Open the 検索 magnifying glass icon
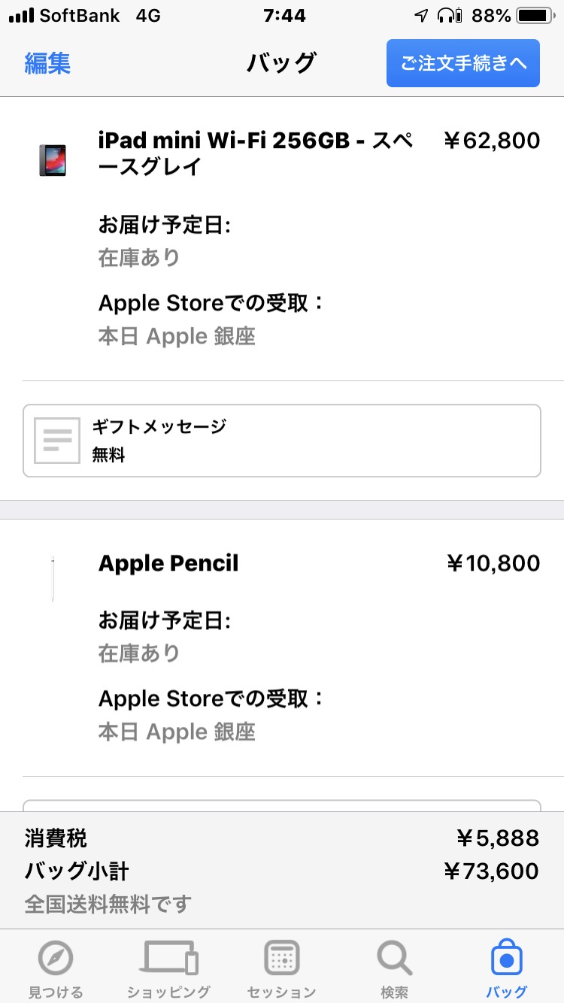 (394, 959)
